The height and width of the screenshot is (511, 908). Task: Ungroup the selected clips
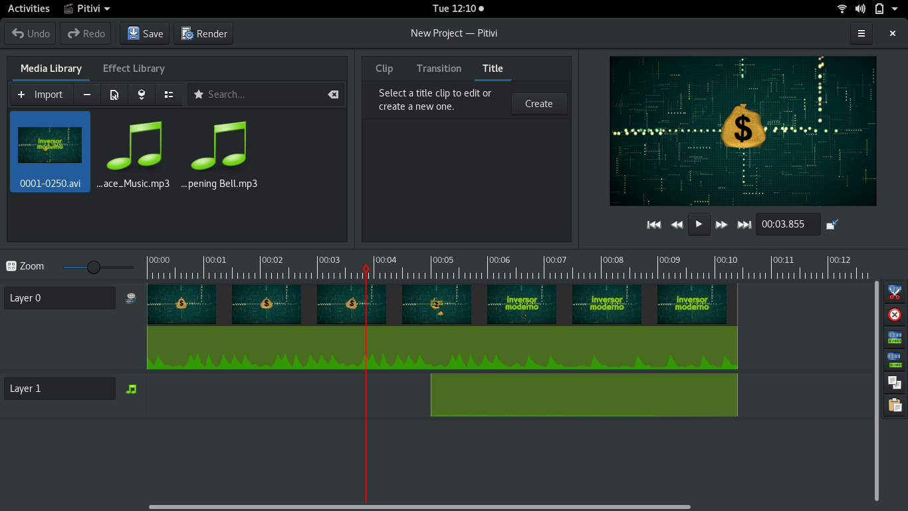(x=895, y=360)
